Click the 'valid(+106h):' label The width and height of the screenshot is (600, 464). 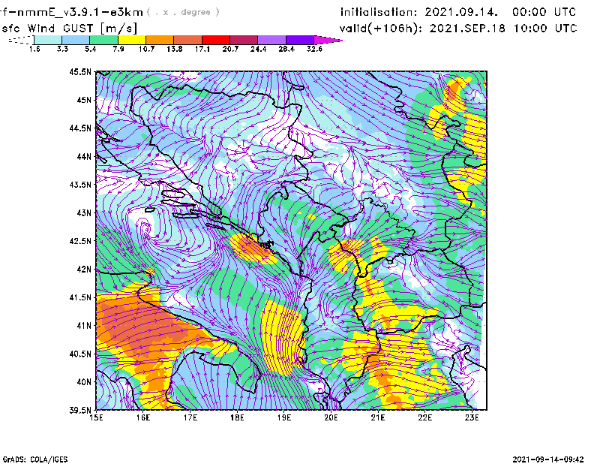coord(382,29)
